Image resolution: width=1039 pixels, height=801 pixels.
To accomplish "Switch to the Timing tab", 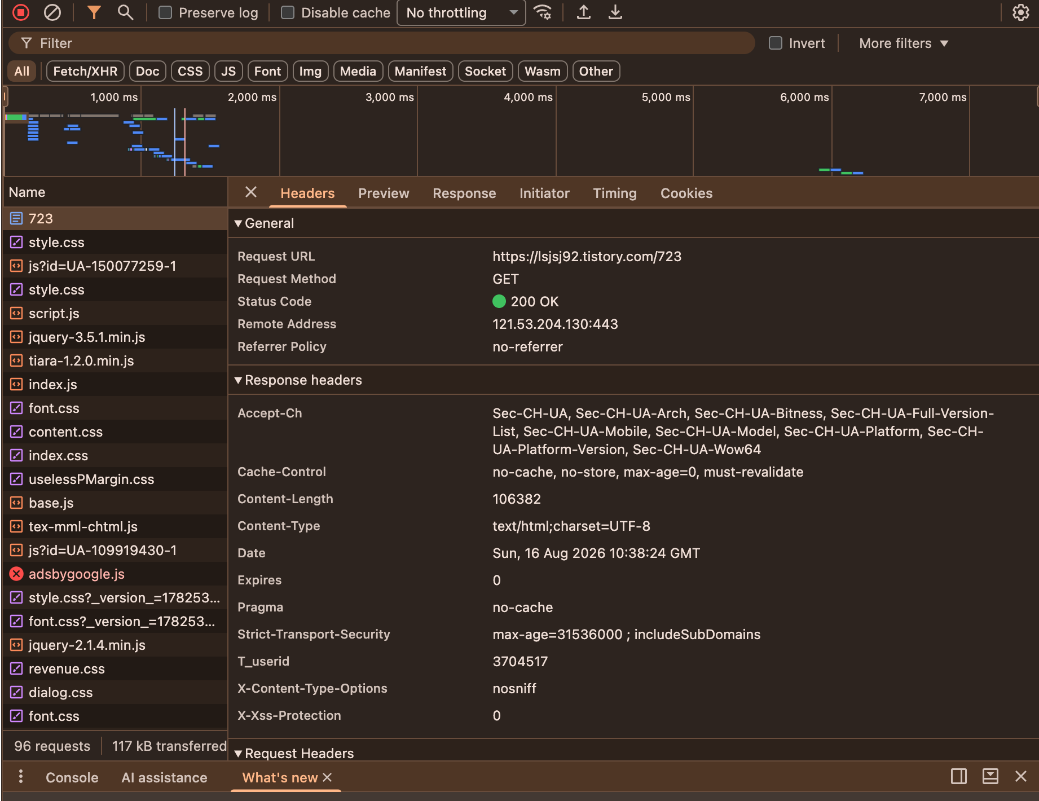I will click(x=615, y=193).
